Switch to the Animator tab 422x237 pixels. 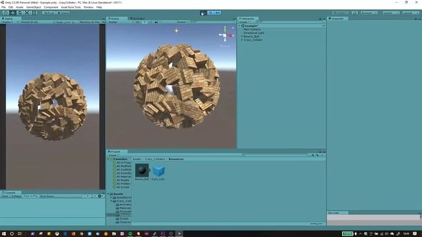[x=137, y=18]
